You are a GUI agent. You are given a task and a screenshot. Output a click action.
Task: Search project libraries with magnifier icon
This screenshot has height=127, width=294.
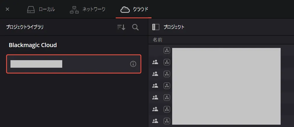136,27
